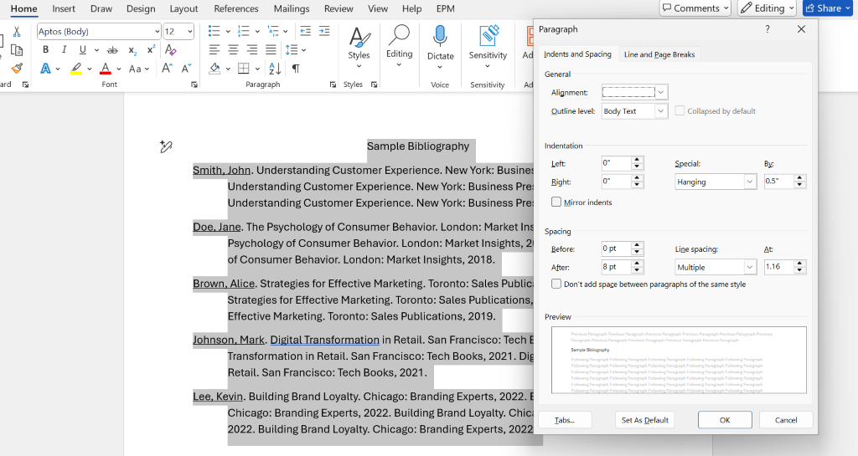Open font size 12 dropdown

click(x=190, y=32)
